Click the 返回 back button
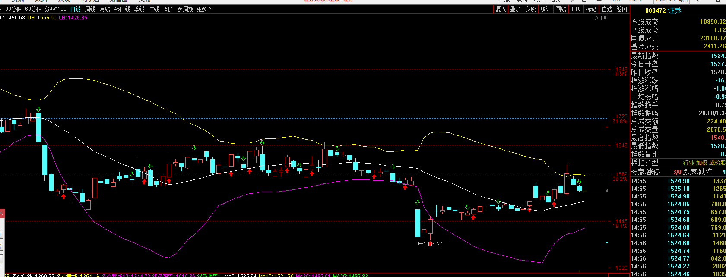Screen dimensions: 726x277 621,9
